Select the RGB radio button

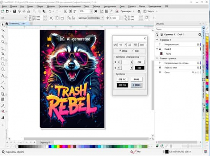pos(133,51)
